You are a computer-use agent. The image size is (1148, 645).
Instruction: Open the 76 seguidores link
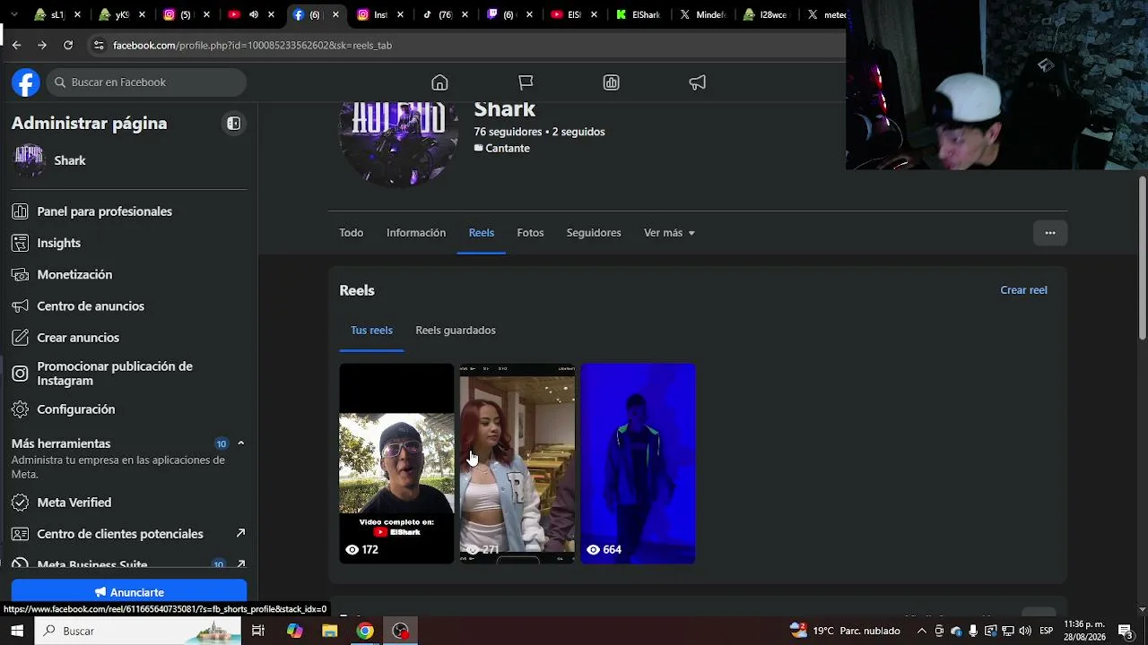pos(509,132)
